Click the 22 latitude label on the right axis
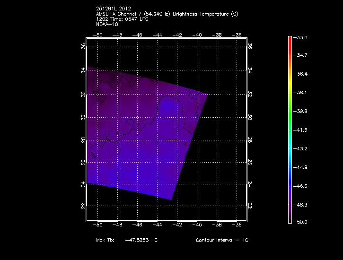 point(249,206)
